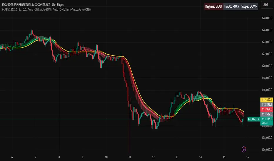
Task: Click the Slope: DOWN status cell
Action: pos(249,6)
